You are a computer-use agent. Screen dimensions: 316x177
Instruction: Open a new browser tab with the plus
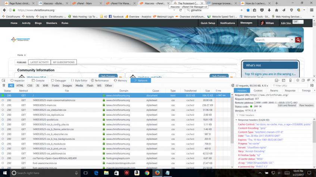coord(276,3)
